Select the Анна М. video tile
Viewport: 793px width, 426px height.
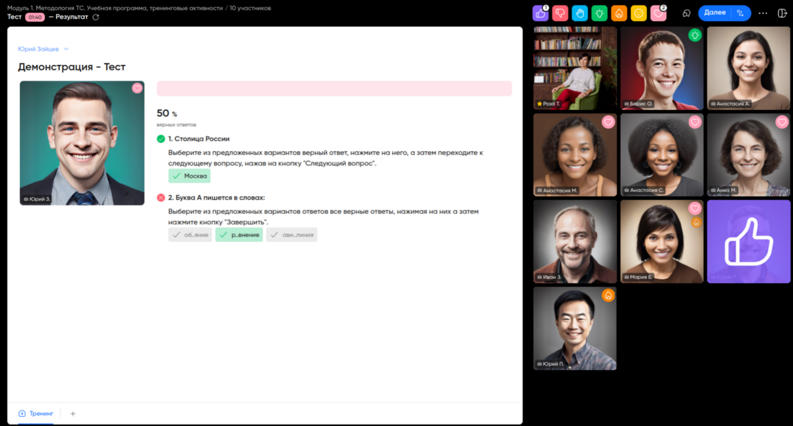(x=748, y=155)
